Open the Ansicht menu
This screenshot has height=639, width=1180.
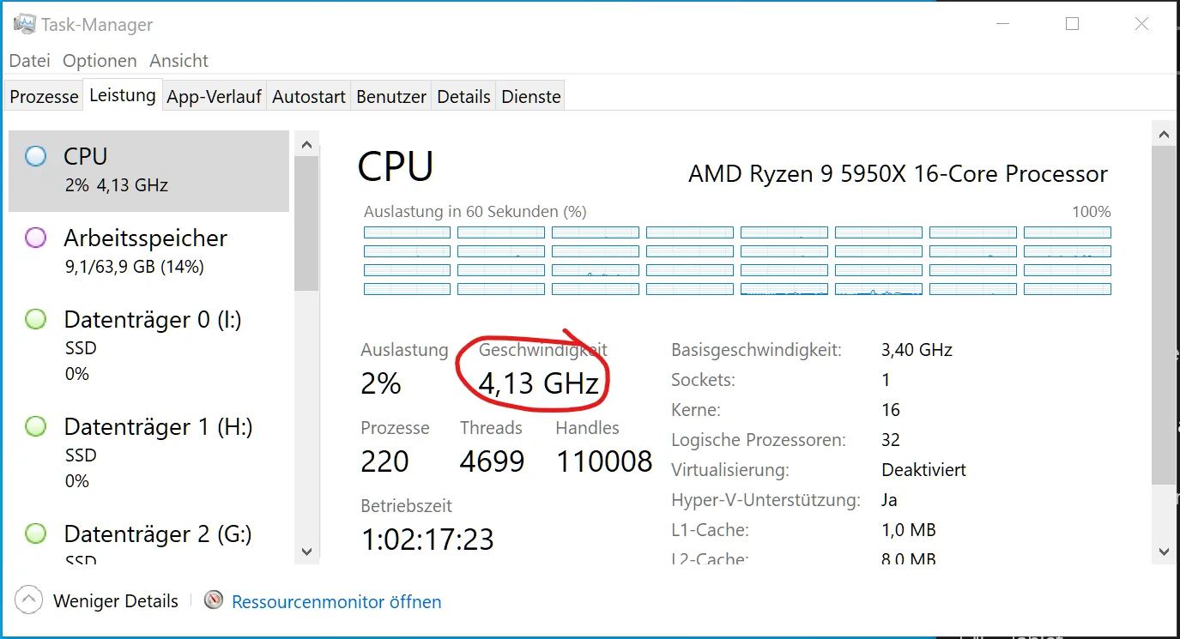point(179,61)
